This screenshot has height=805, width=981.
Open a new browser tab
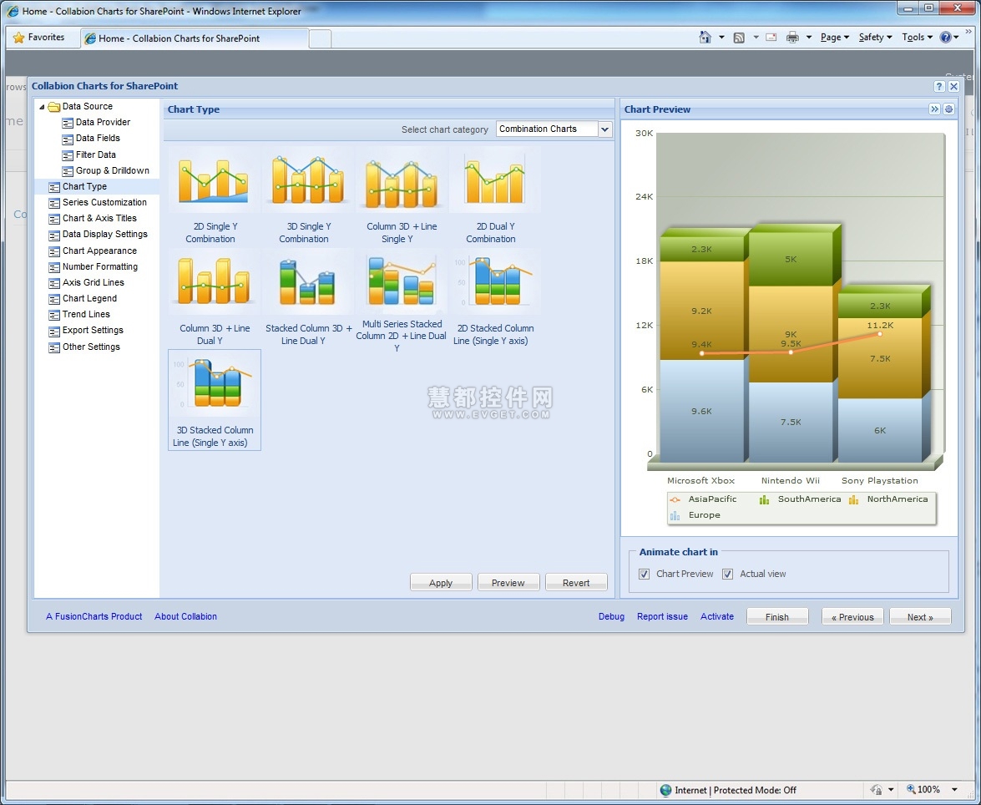pyautogui.click(x=321, y=38)
